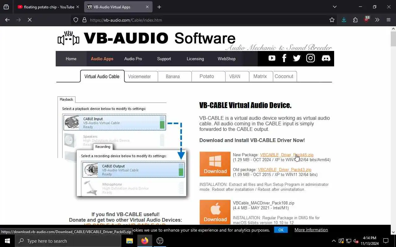This screenshot has height=247, width=396.
Task: Show more toolbar tools overflow chevron
Action: [x=377, y=20]
